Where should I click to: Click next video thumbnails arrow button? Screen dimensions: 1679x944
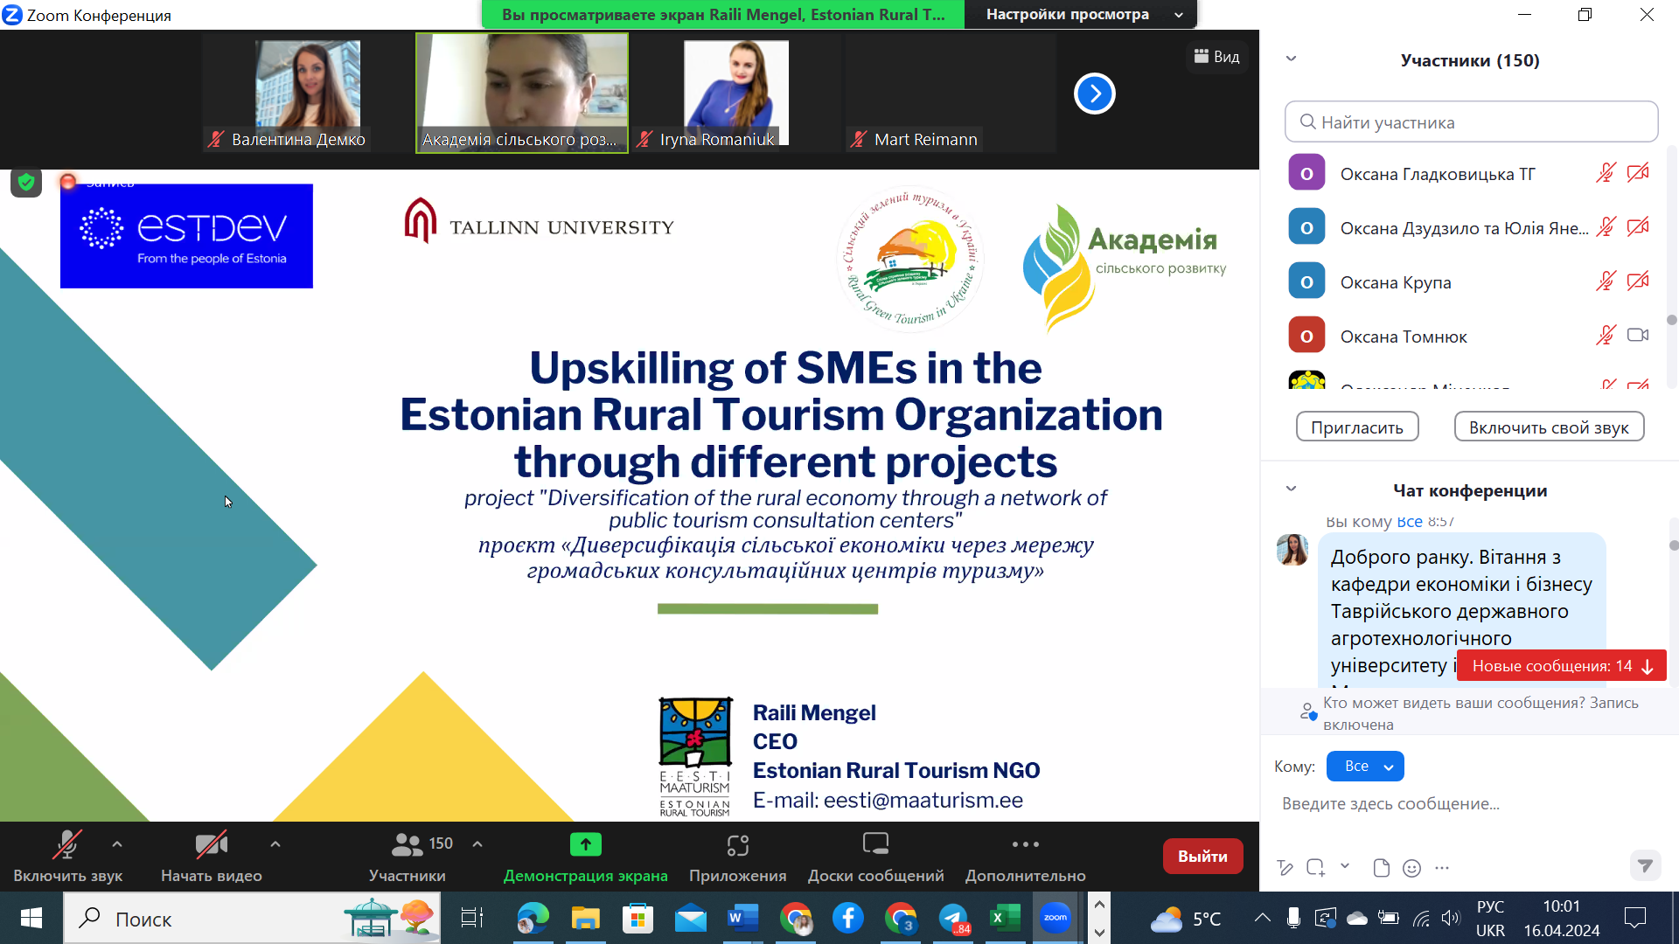[1094, 94]
